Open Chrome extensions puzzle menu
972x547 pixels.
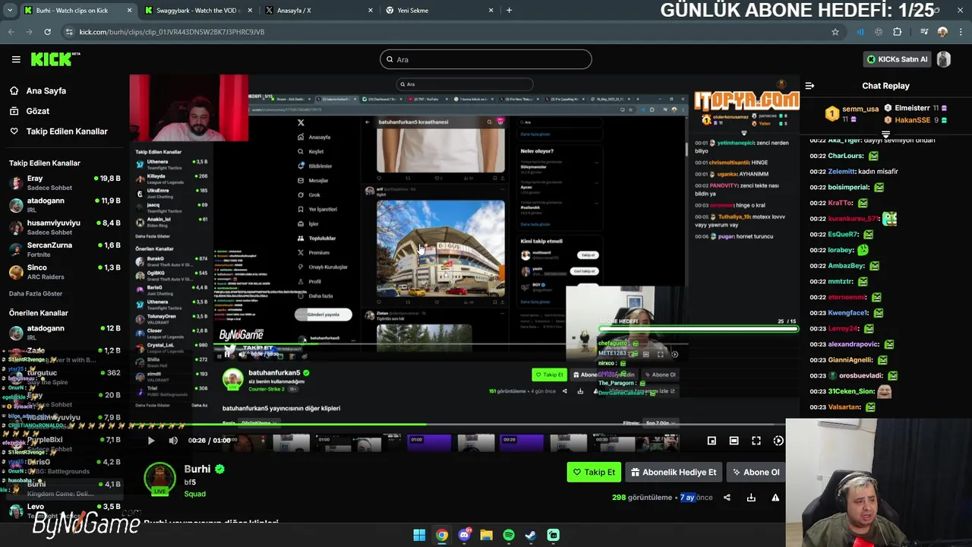(898, 32)
